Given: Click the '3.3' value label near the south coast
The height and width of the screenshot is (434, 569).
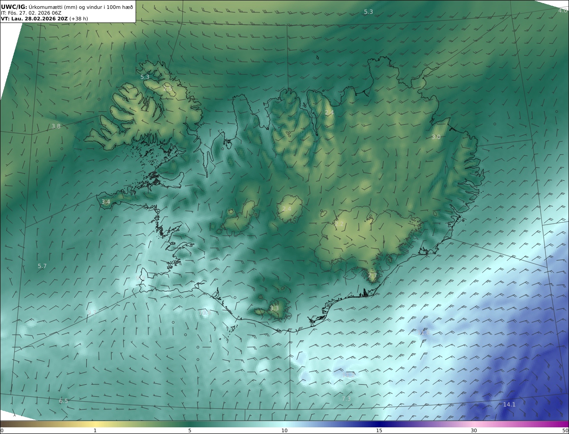Looking at the screenshot, I should [274, 308].
